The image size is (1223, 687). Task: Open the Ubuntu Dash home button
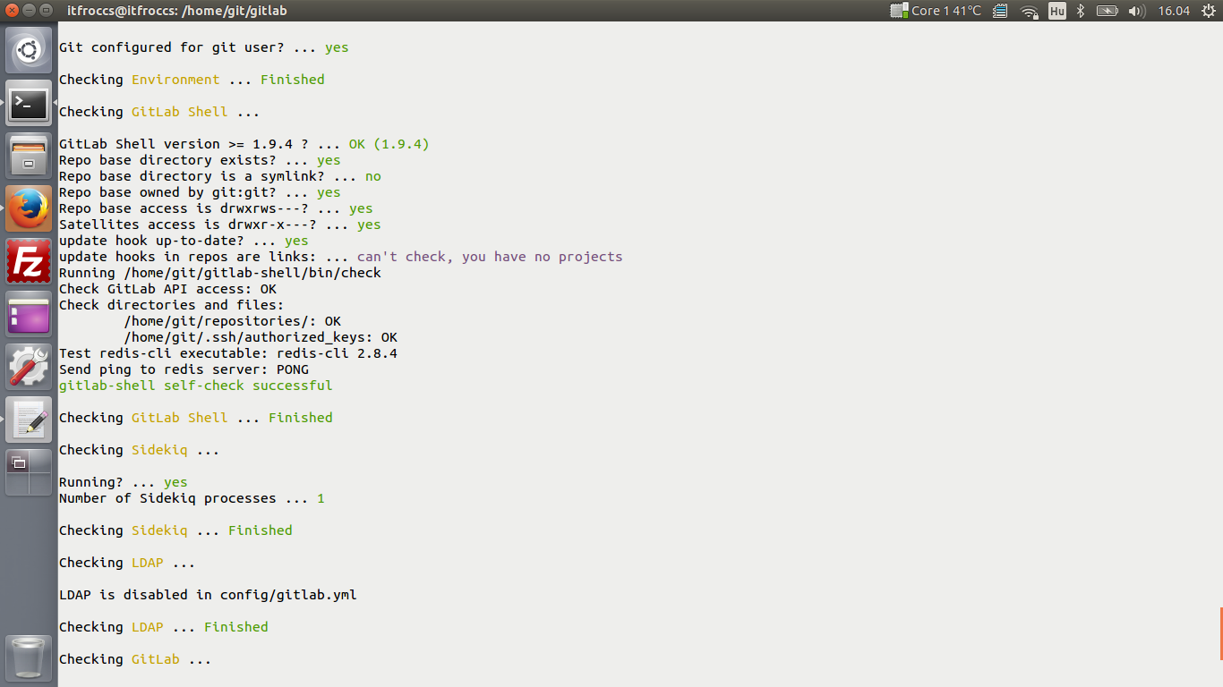29,49
